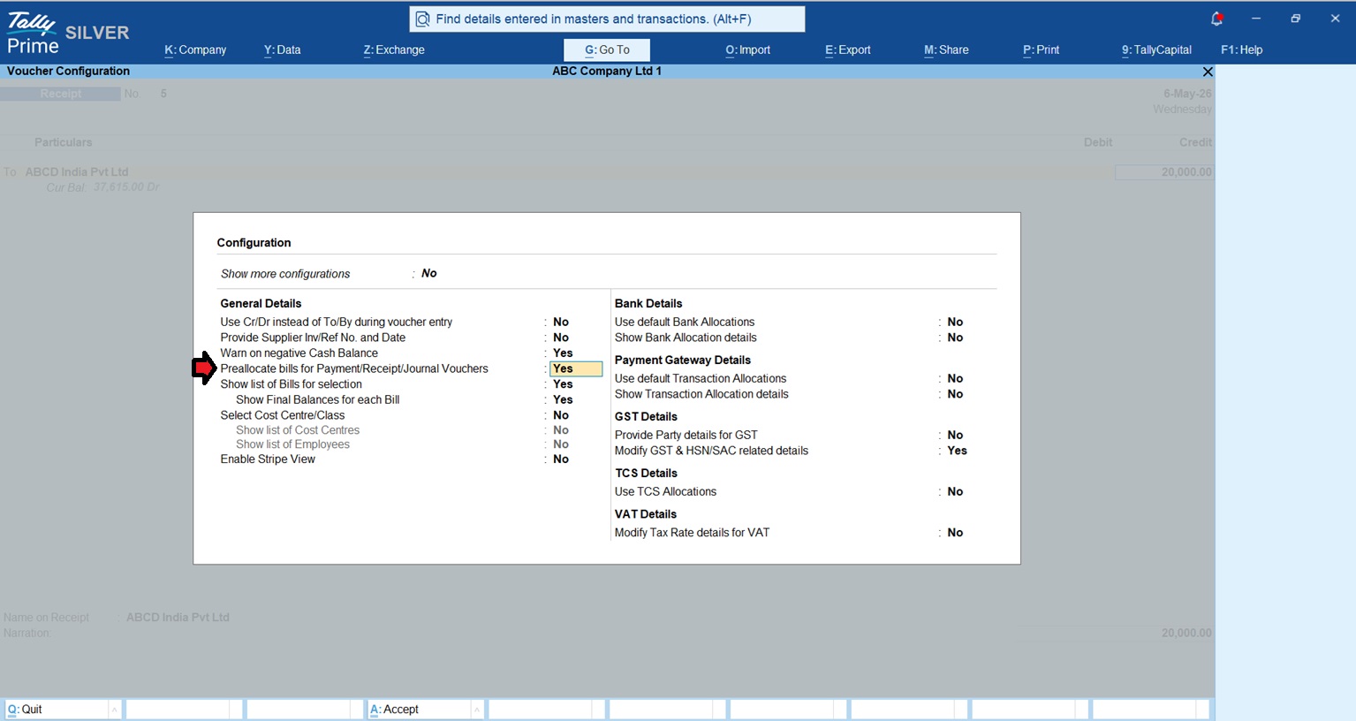Click Show list of Employees label

point(292,444)
